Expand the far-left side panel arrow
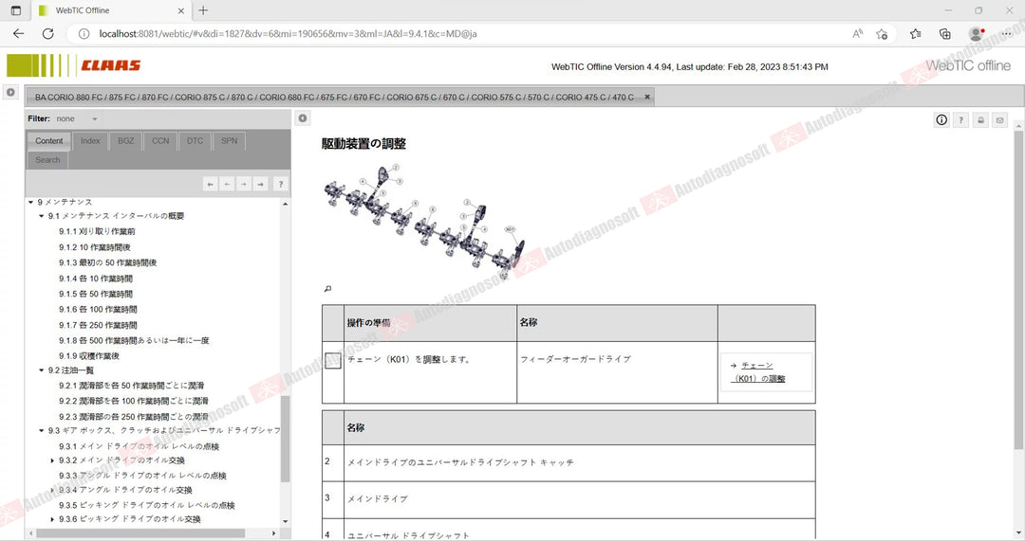This screenshot has width=1025, height=541. [x=10, y=92]
